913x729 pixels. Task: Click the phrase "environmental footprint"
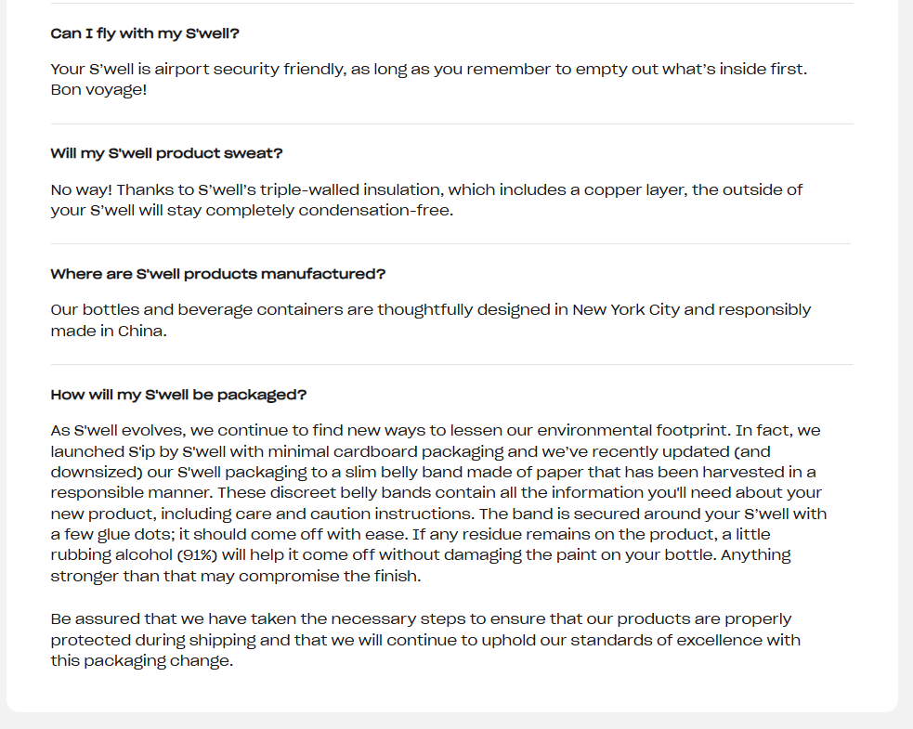point(632,431)
